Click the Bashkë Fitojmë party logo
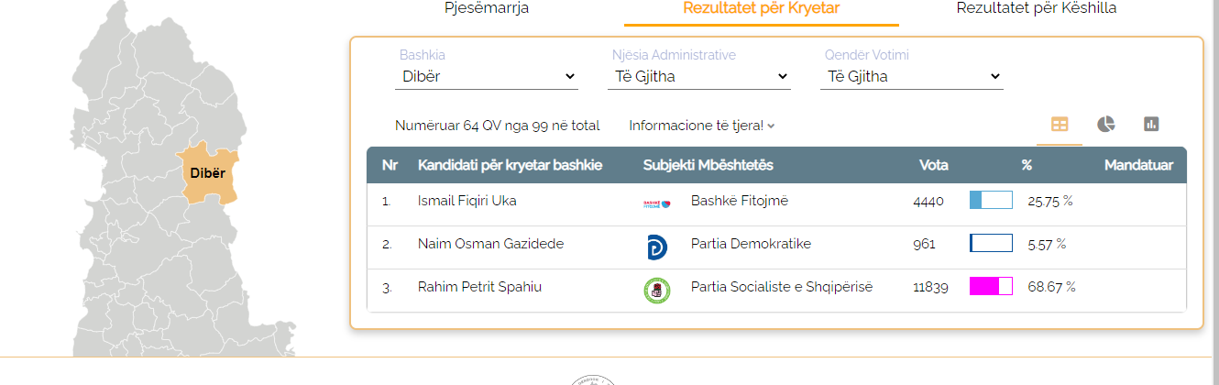 pyautogui.click(x=657, y=203)
